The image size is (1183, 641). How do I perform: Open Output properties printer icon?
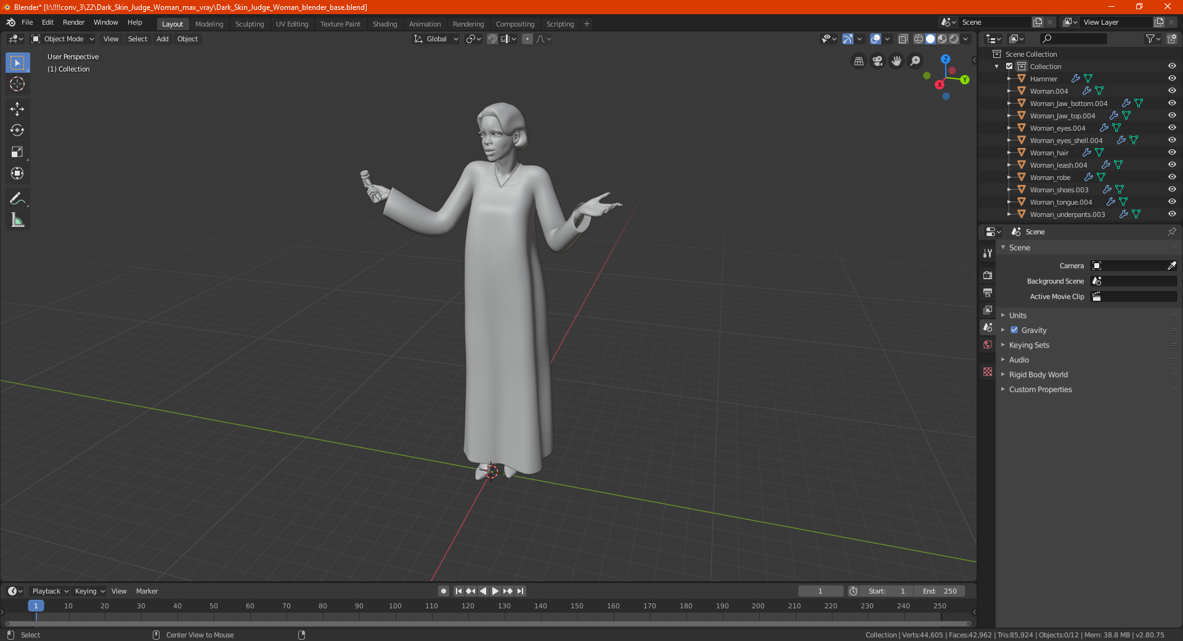(x=988, y=292)
